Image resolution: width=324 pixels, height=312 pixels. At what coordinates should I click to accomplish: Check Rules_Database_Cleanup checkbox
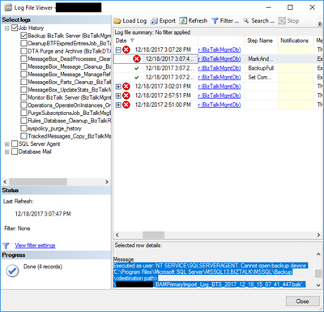pyautogui.click(x=23, y=121)
